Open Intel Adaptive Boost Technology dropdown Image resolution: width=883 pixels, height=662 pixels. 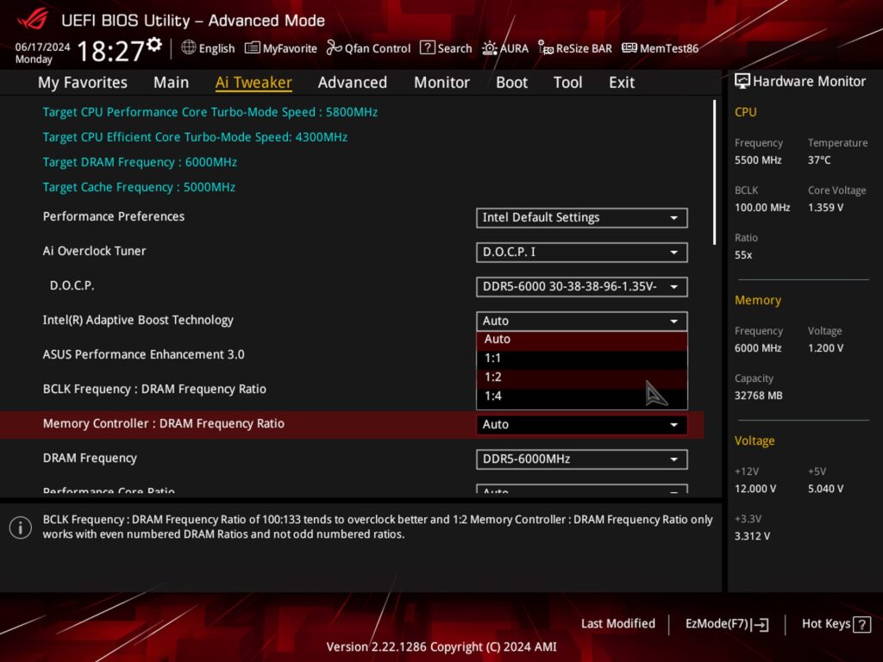pos(582,321)
